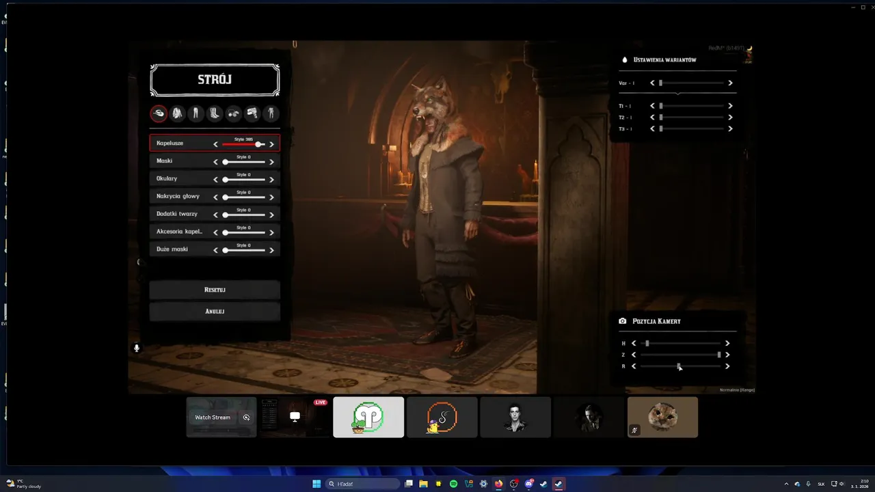Select the cat avatar participant tile
Image resolution: width=875 pixels, height=492 pixels.
(x=662, y=417)
